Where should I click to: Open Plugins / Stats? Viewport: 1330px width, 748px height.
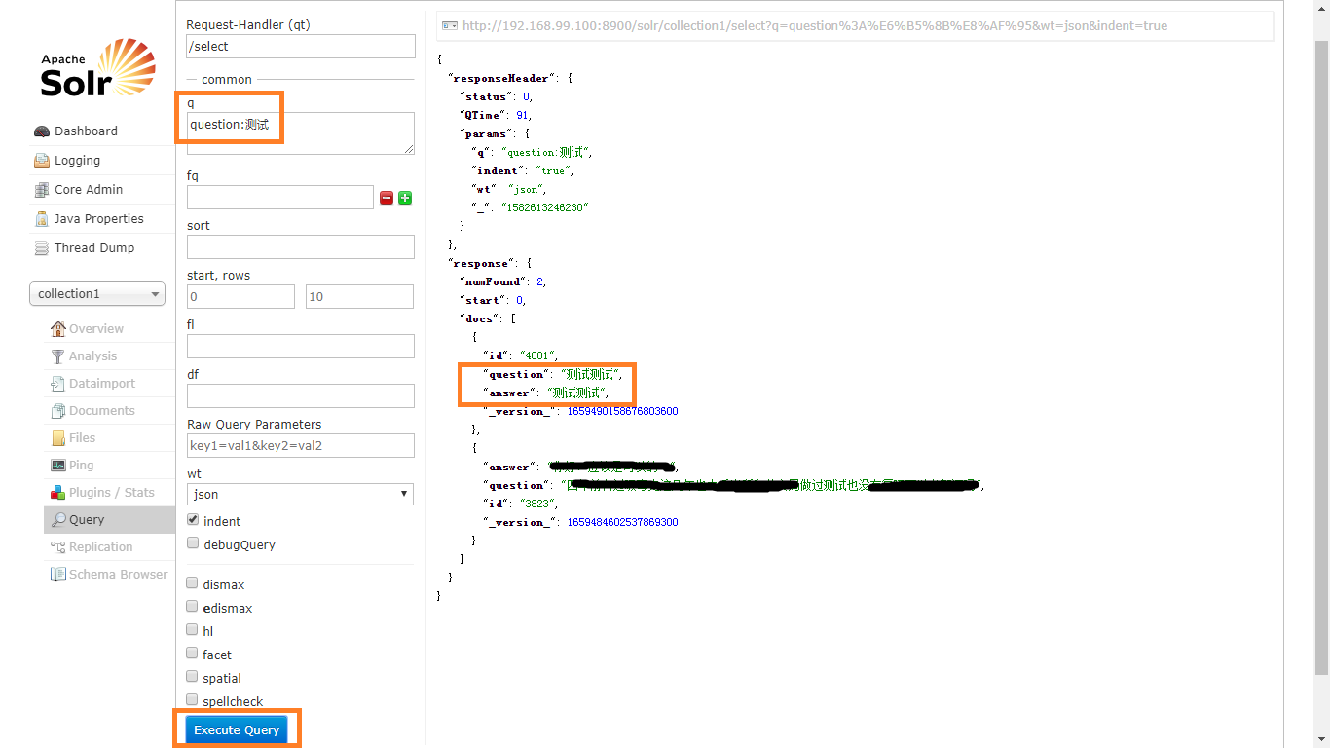[112, 493]
